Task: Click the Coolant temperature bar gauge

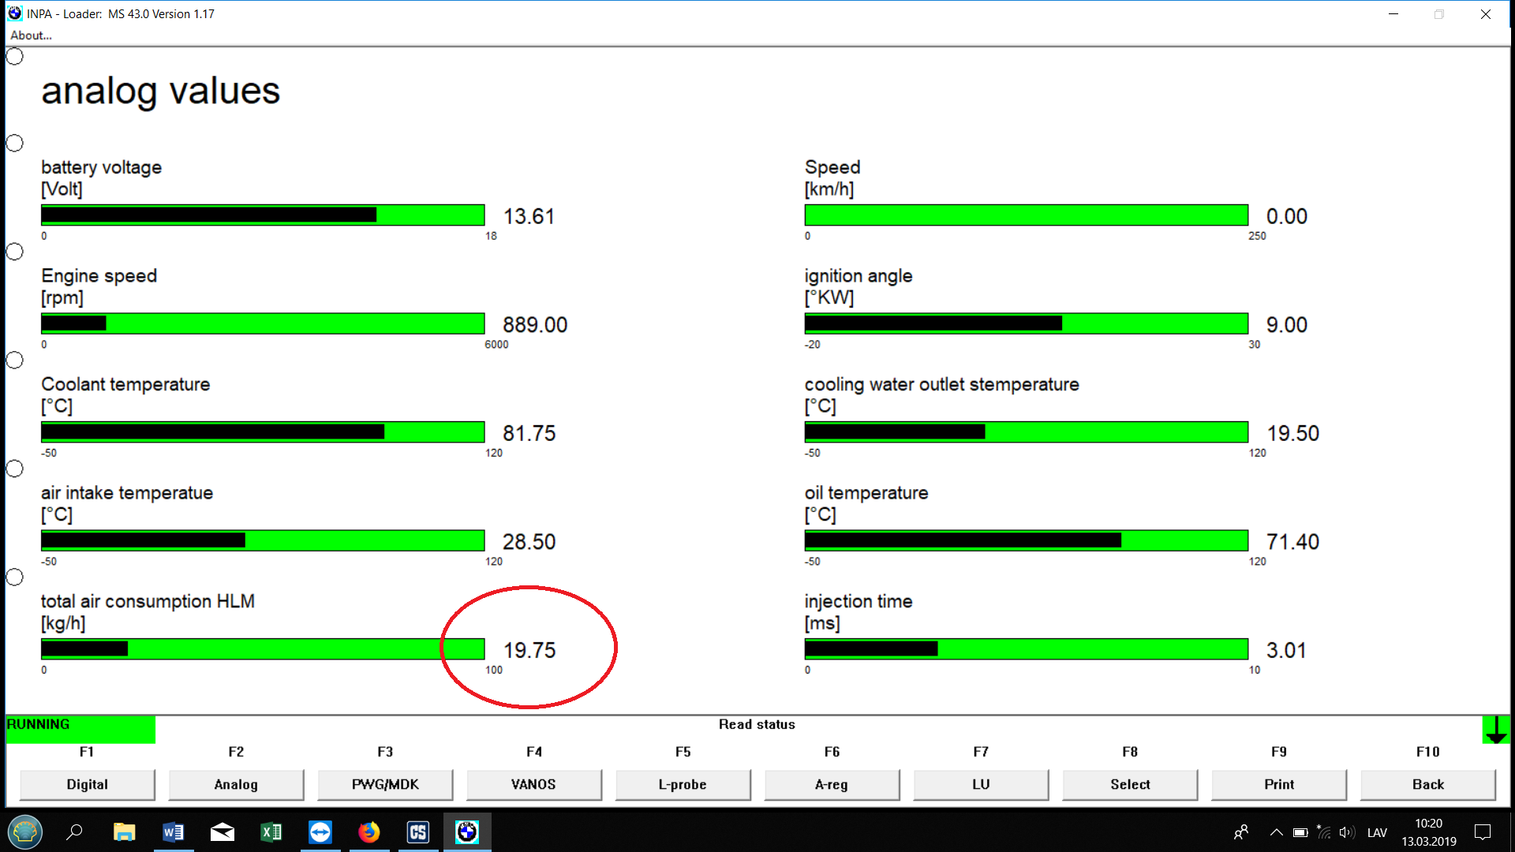Action: [263, 432]
